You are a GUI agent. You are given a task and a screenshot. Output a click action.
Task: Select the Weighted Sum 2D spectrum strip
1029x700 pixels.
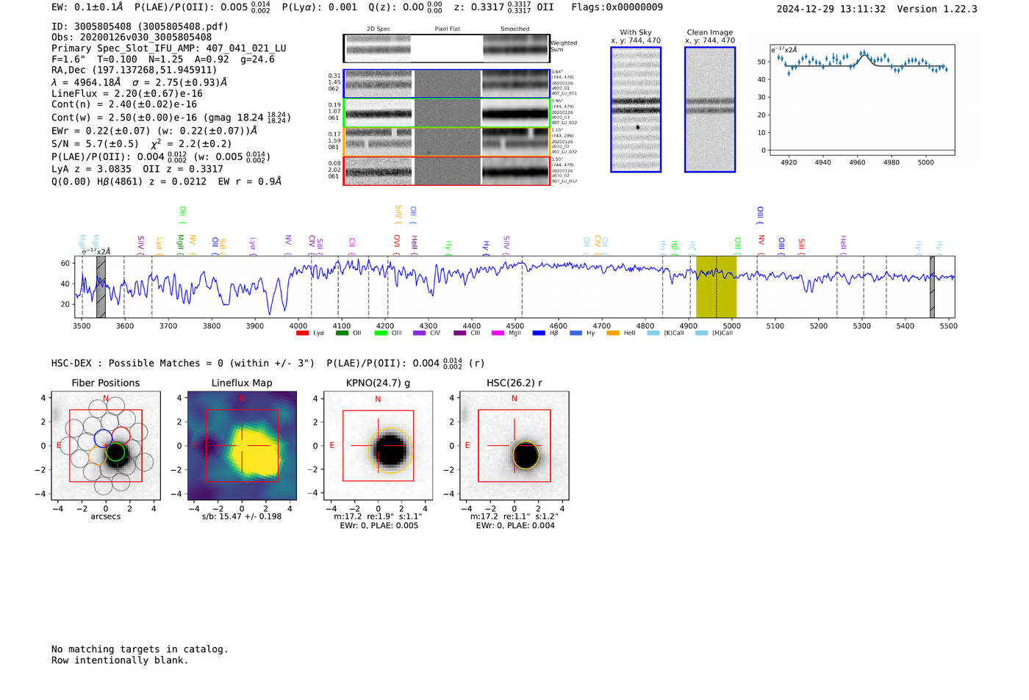446,48
